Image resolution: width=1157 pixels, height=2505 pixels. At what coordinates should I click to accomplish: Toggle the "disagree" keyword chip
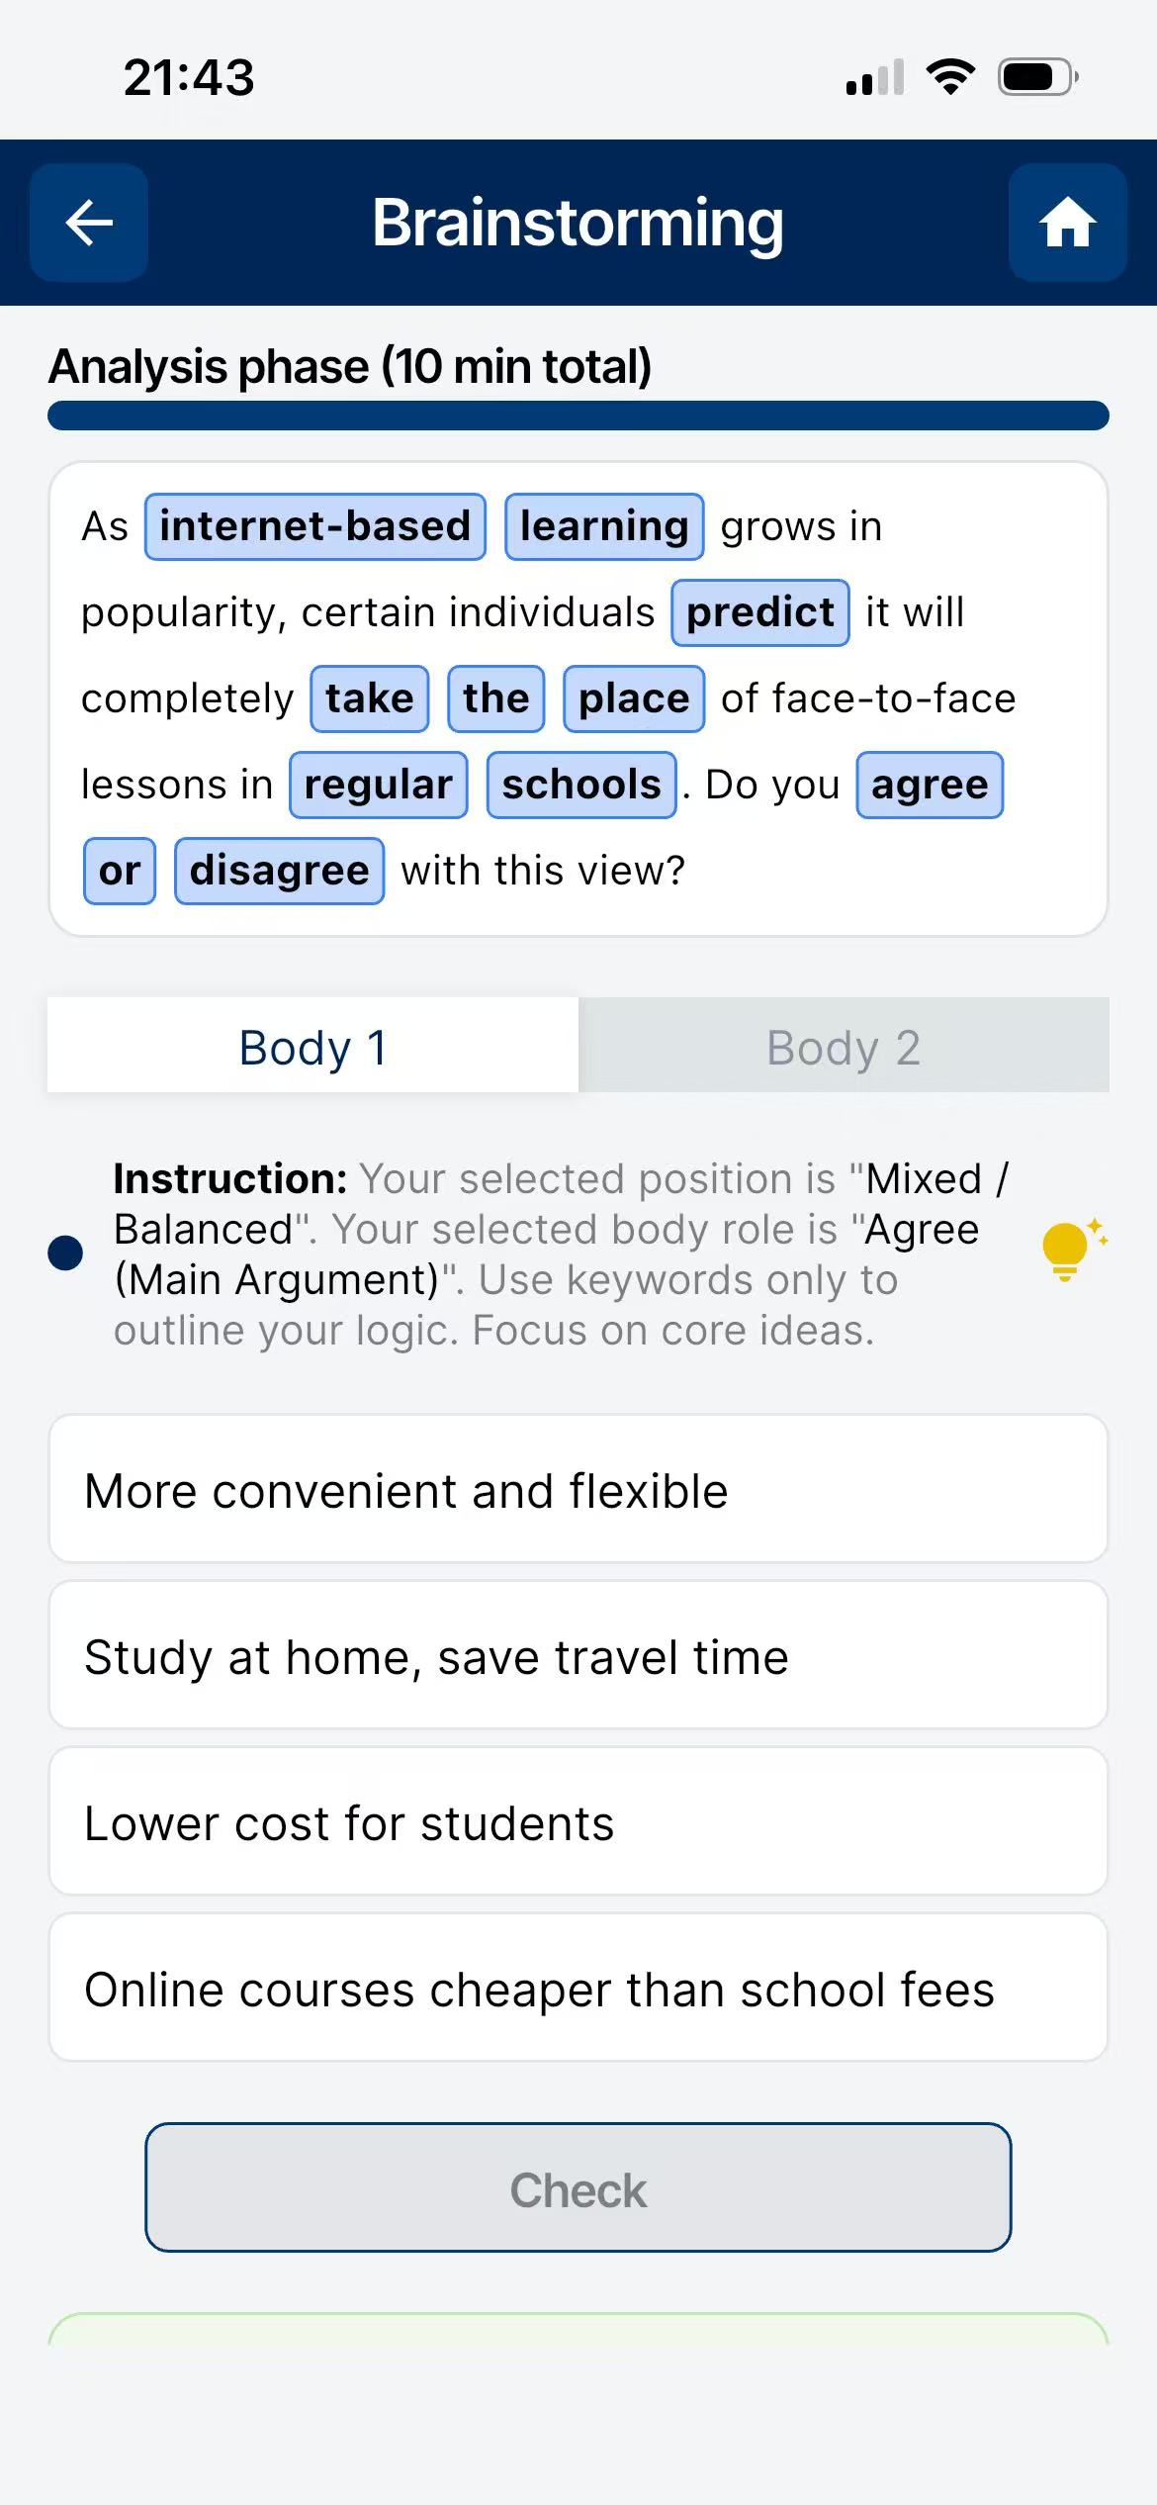coord(279,871)
